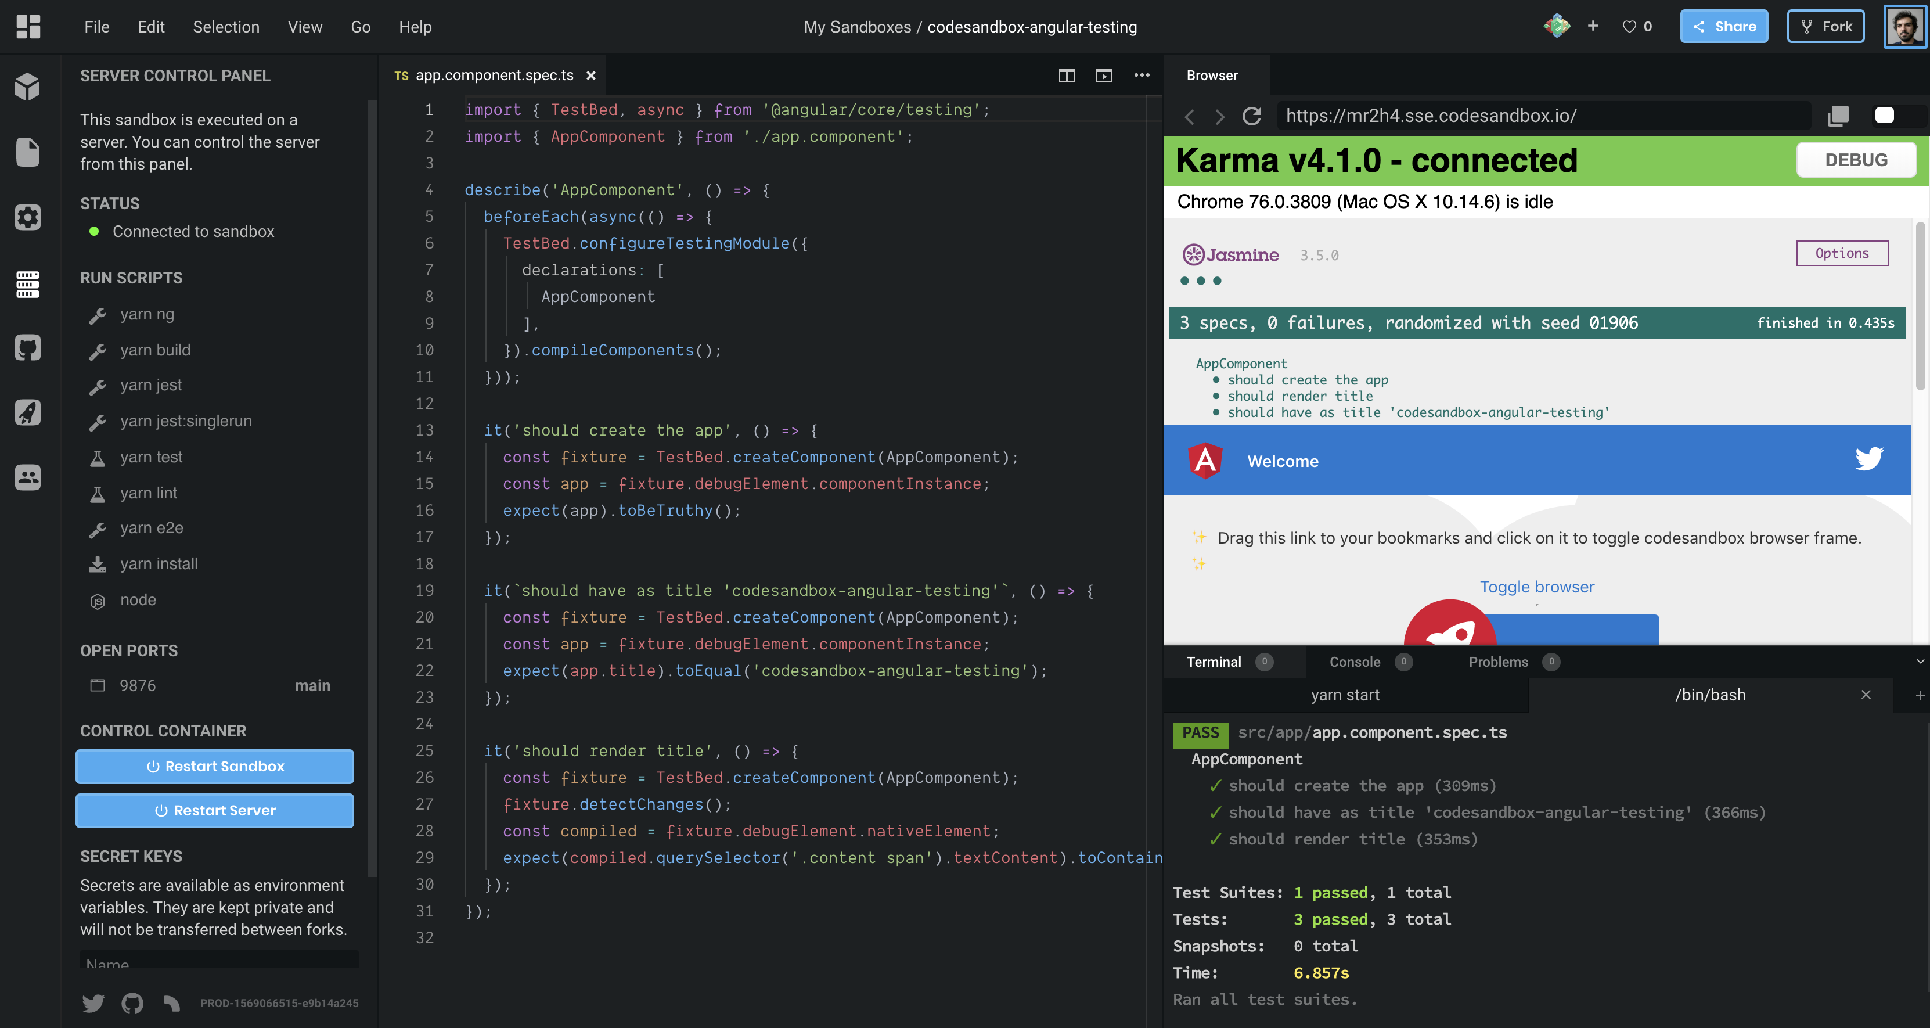Open the View menu
The height and width of the screenshot is (1028, 1930).
pos(305,27)
